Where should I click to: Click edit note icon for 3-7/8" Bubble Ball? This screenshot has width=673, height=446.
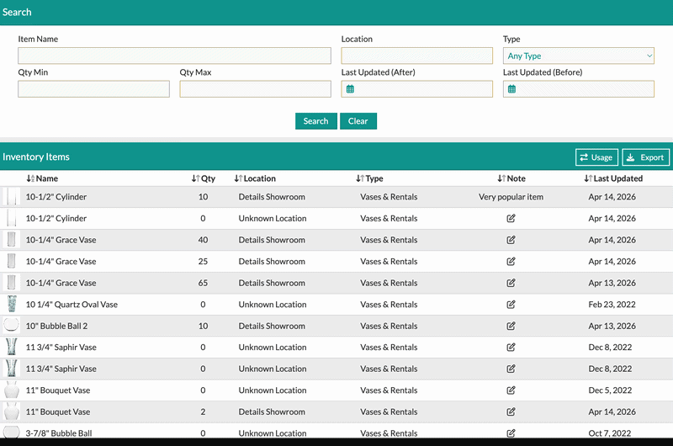click(x=511, y=433)
